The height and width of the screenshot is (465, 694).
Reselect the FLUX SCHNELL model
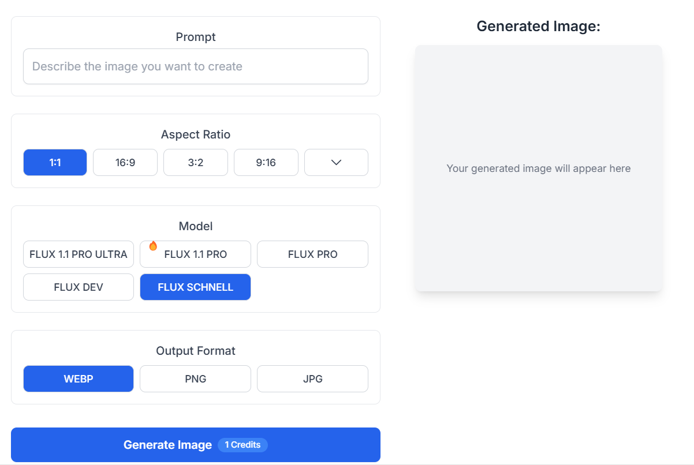[x=195, y=287]
